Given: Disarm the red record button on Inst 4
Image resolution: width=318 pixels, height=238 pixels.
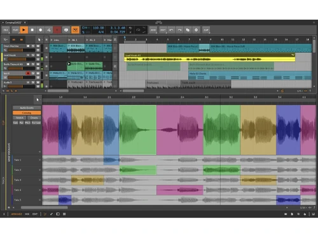Looking at the screenshot, I should coord(28,73).
